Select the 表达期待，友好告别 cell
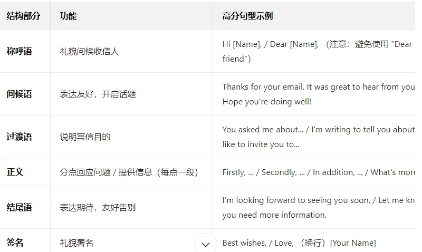This screenshot has height=252, width=422. [x=98, y=207]
